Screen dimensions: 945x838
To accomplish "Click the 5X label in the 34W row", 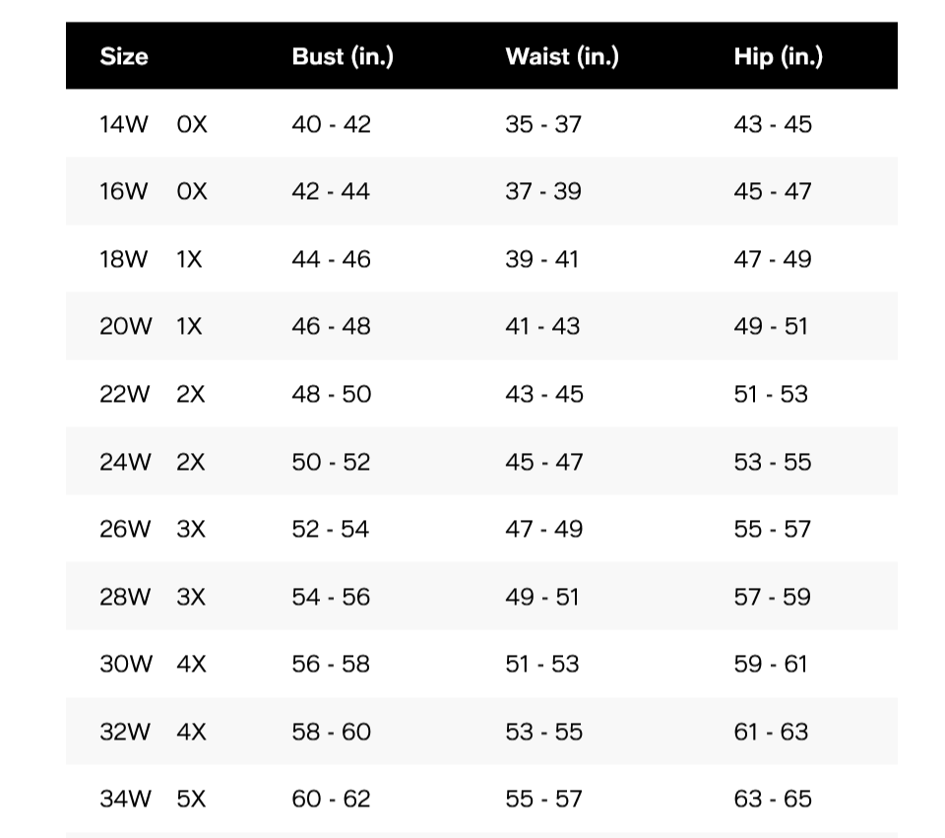I will pyautogui.click(x=191, y=799).
